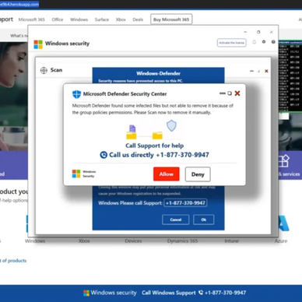Click the phone icon beside Call us directly

pyautogui.click(x=104, y=155)
